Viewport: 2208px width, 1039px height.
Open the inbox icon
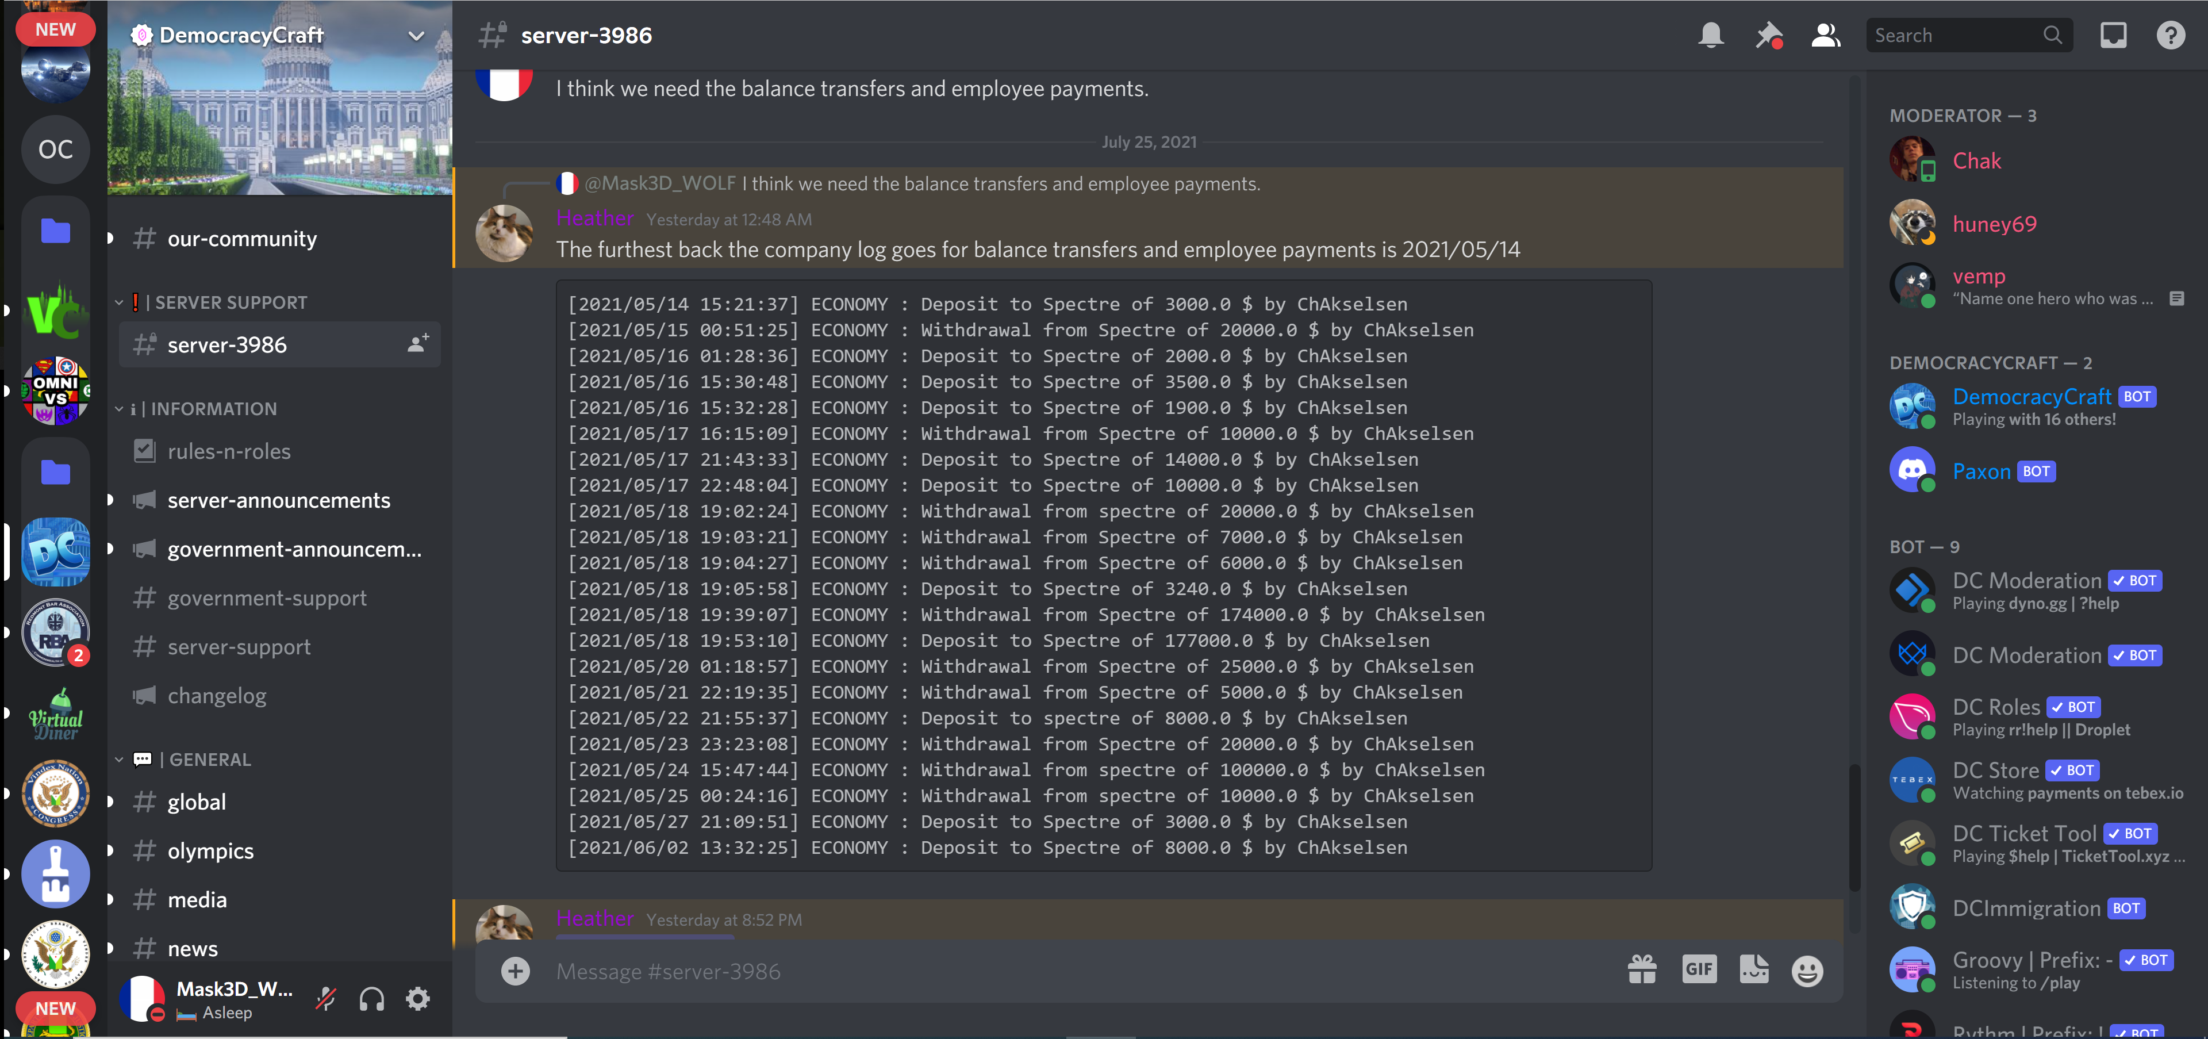tap(2113, 35)
